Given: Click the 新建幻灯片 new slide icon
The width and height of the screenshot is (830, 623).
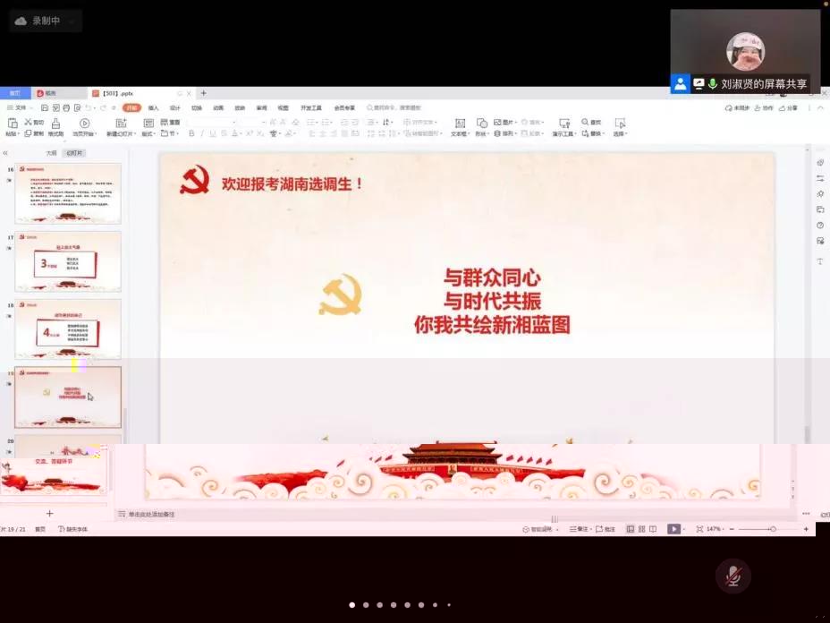Looking at the screenshot, I should (121, 124).
